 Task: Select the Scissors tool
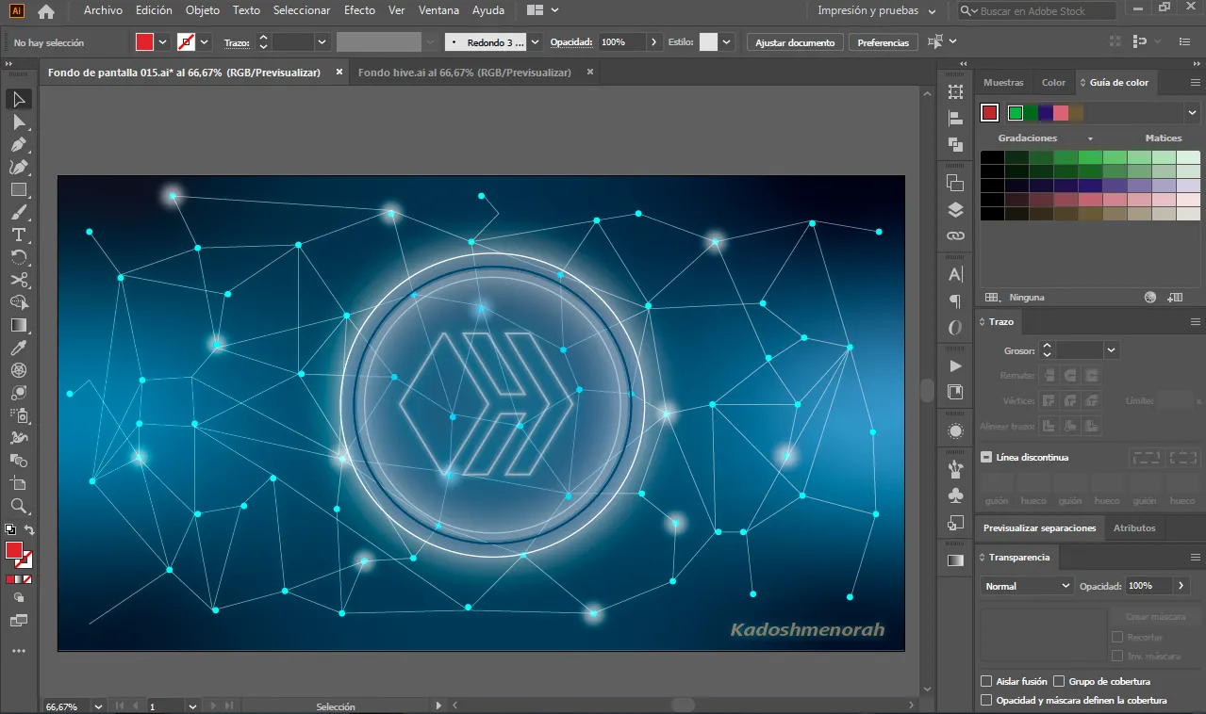point(19,280)
